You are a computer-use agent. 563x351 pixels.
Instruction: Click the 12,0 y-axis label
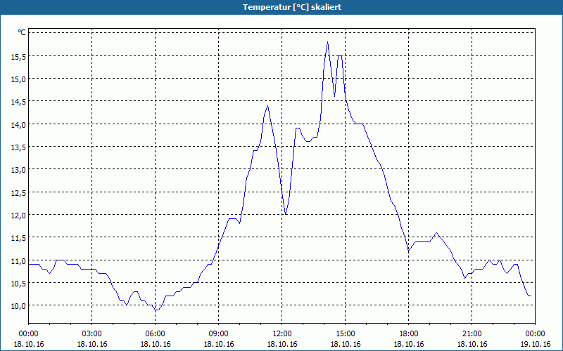[x=19, y=216]
